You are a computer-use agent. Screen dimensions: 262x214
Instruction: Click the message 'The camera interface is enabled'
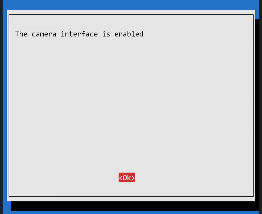(x=79, y=34)
